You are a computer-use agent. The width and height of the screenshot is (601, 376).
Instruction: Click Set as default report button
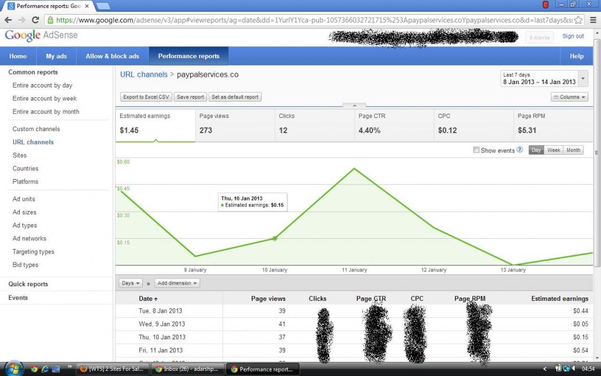tap(235, 97)
